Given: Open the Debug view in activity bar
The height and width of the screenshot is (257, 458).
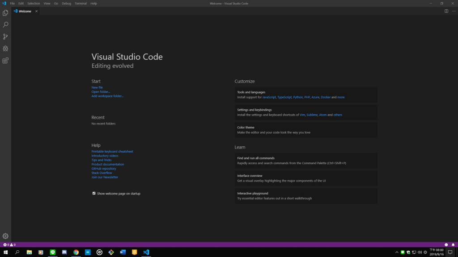Looking at the screenshot, I should click(x=5, y=49).
